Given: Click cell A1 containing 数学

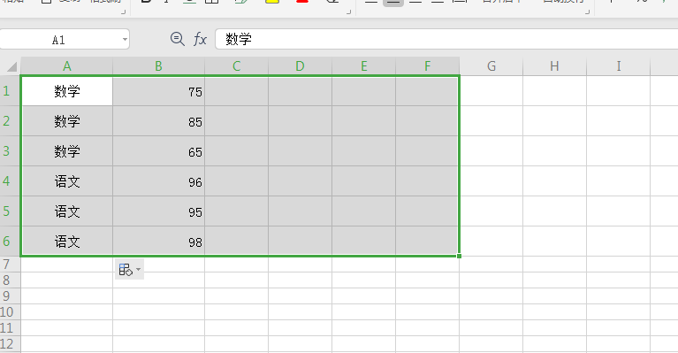Looking at the screenshot, I should 66,91.
